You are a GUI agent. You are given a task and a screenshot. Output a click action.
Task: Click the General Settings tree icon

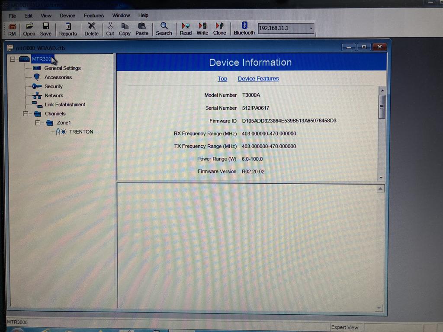tap(37, 68)
